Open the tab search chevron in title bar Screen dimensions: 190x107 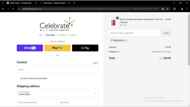coord(3,3)
